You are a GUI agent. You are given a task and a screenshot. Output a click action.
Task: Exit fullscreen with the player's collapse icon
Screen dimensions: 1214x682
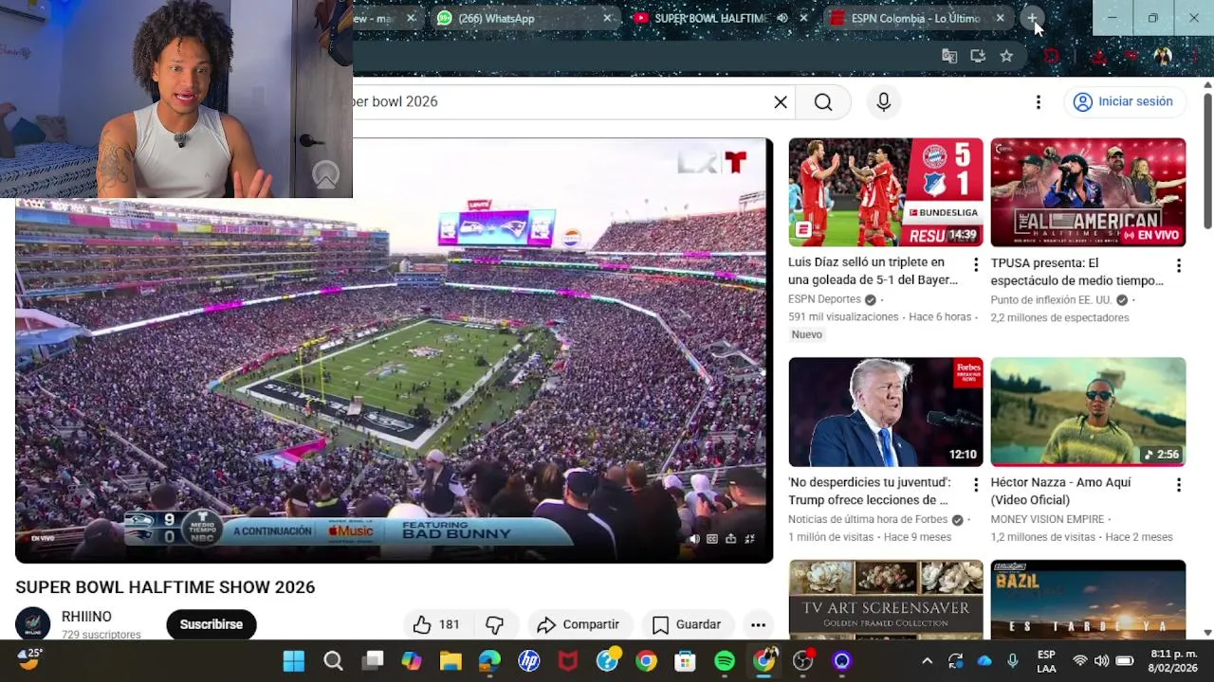[x=749, y=539]
